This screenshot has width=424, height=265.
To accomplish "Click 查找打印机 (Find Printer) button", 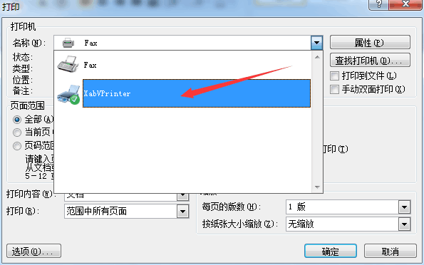I will [370, 60].
